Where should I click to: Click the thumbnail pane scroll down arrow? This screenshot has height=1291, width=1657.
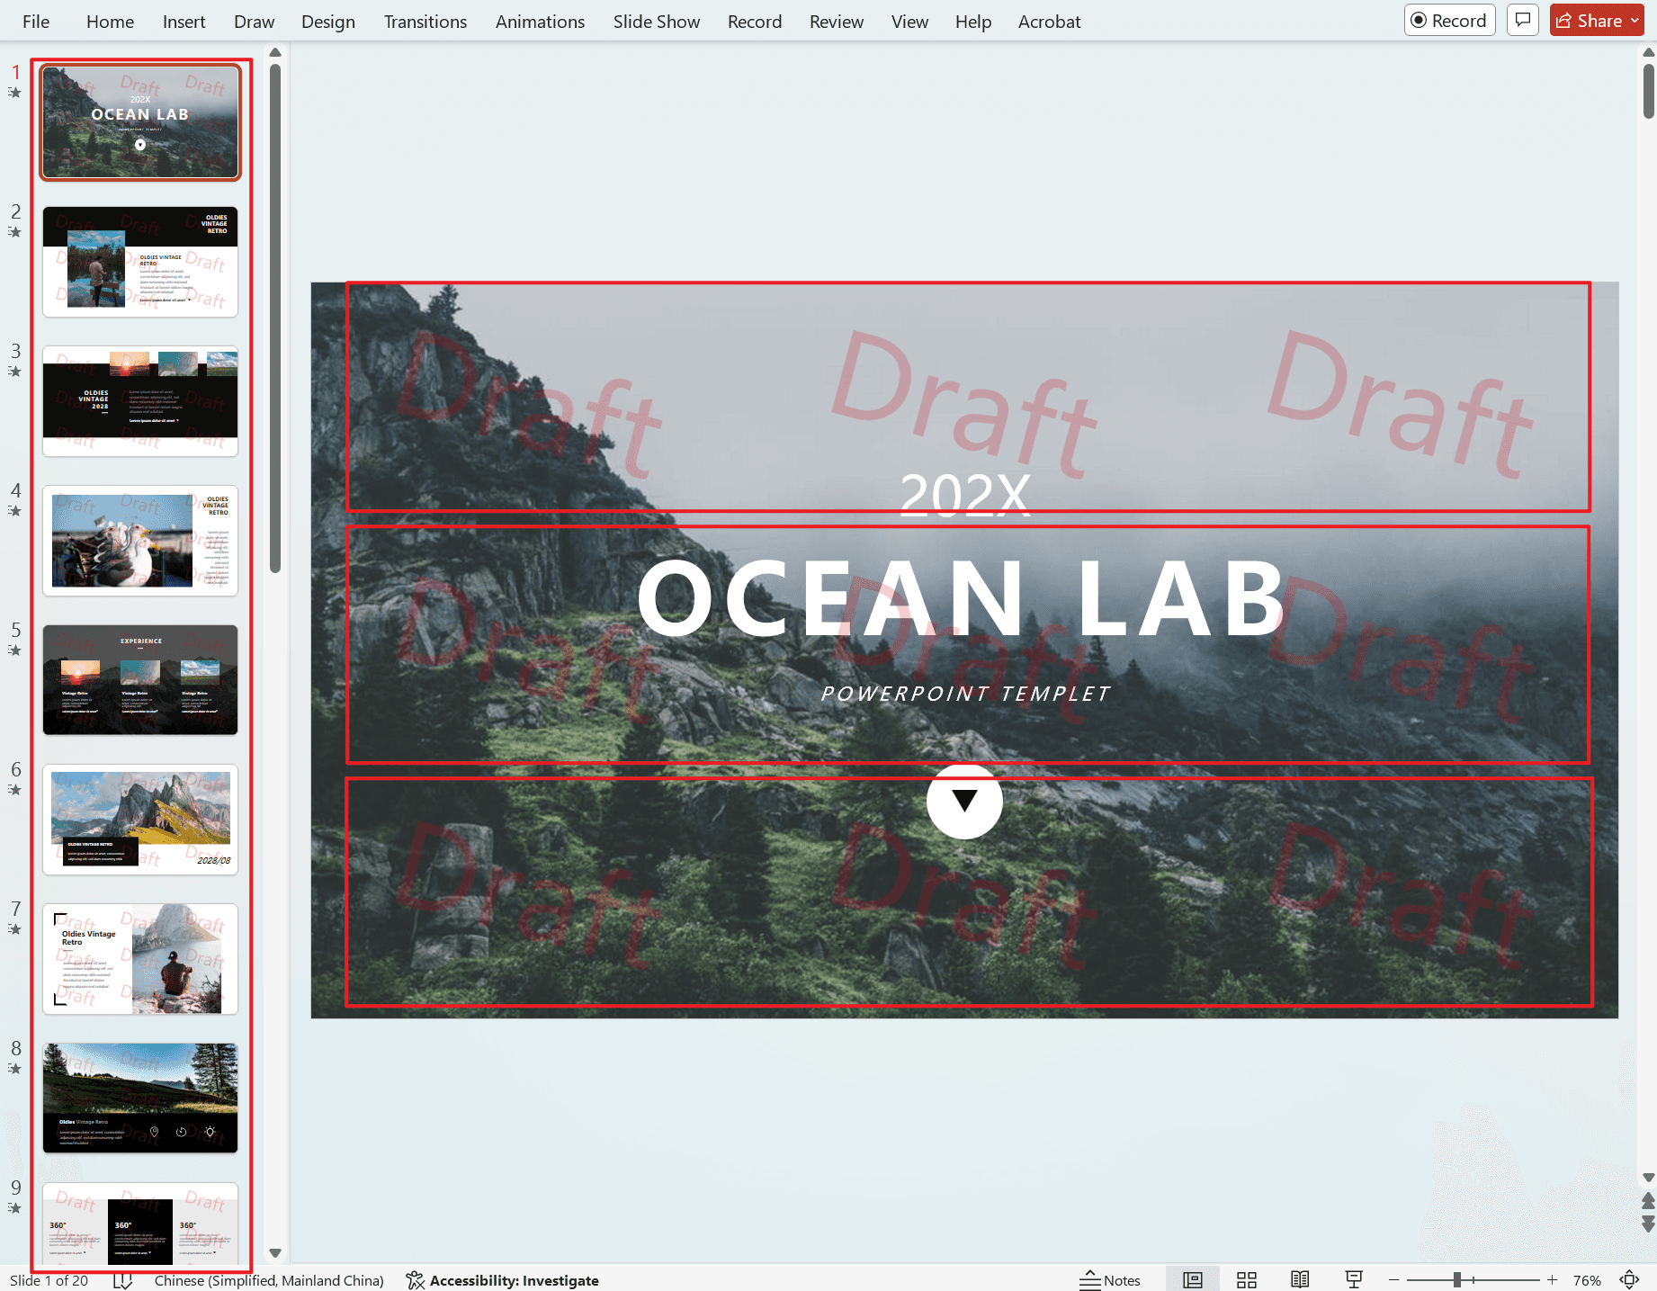click(275, 1253)
